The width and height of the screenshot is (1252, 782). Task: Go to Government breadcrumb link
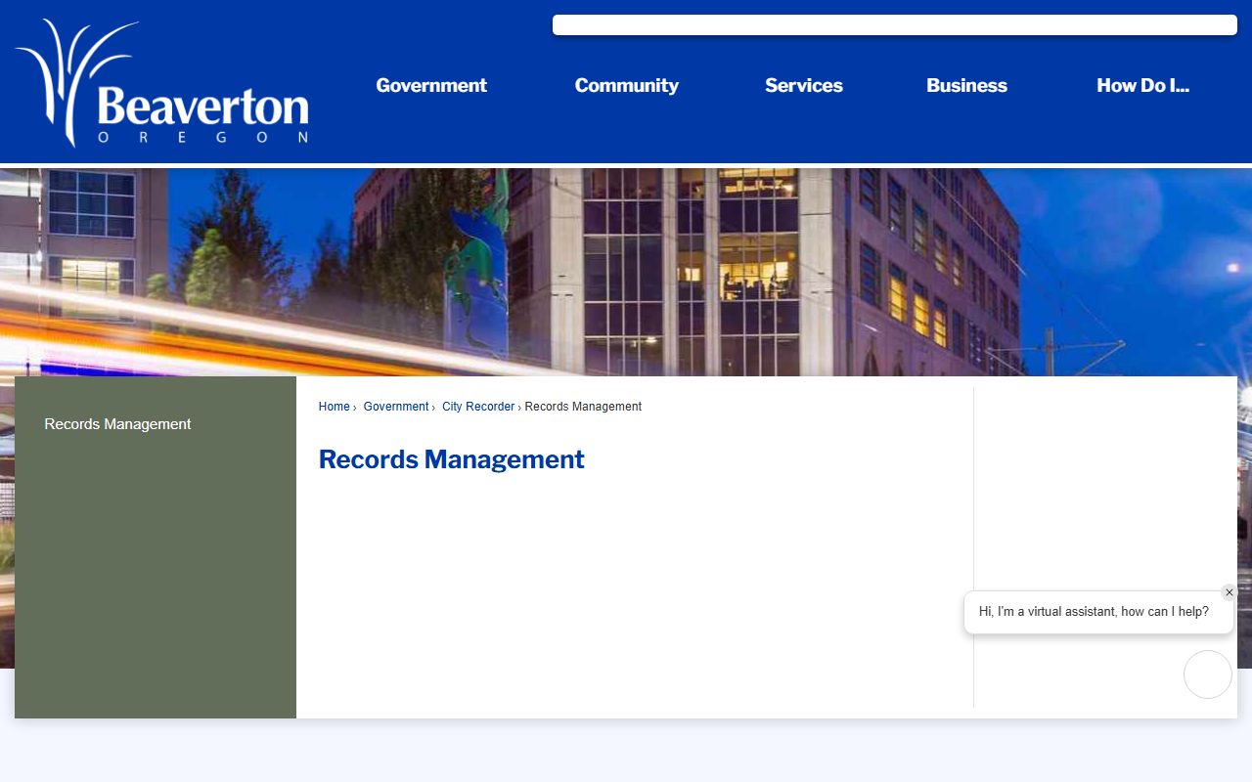click(396, 407)
